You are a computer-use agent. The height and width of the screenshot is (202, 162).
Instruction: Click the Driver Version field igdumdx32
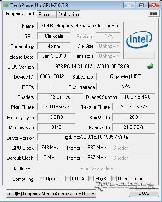pos(96,137)
